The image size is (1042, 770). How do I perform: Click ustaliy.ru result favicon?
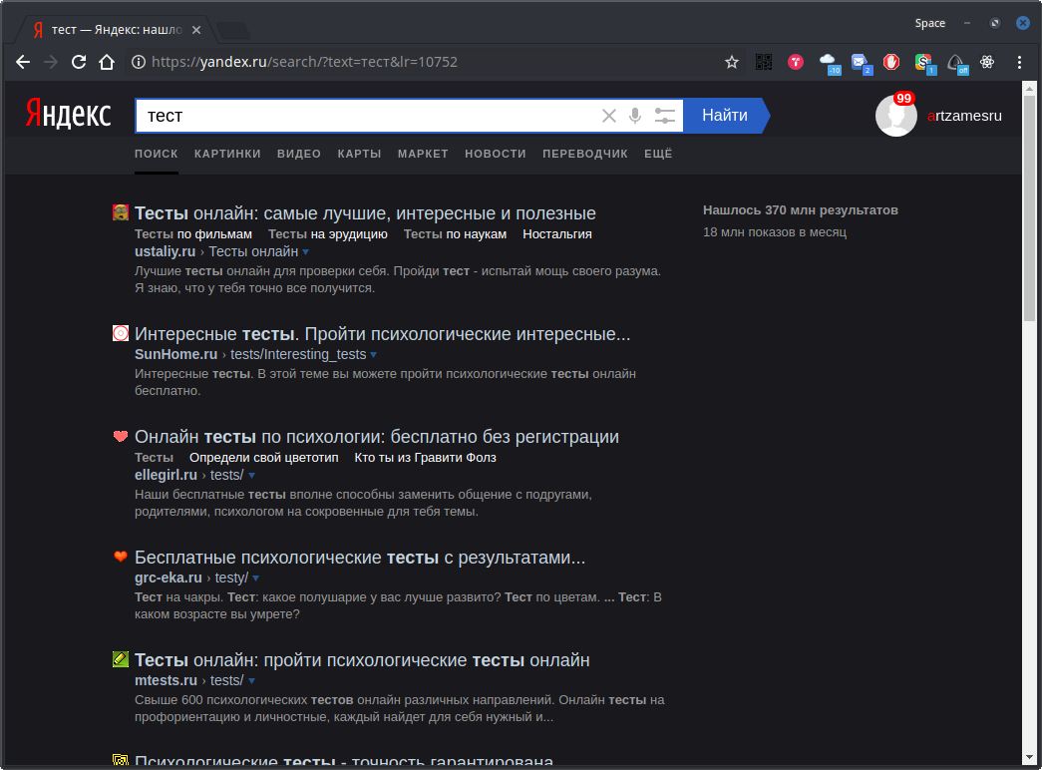121,212
